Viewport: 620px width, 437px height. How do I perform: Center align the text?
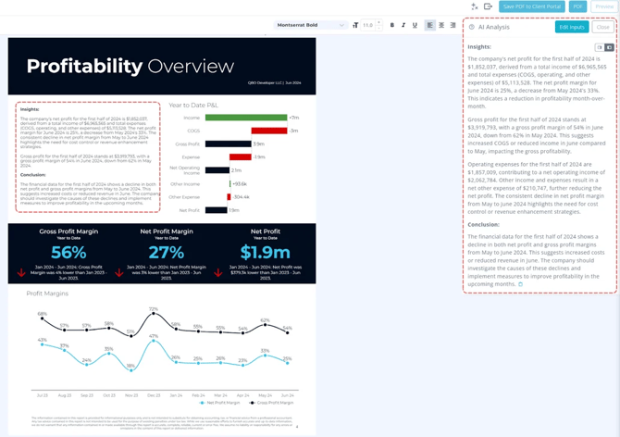(441, 26)
